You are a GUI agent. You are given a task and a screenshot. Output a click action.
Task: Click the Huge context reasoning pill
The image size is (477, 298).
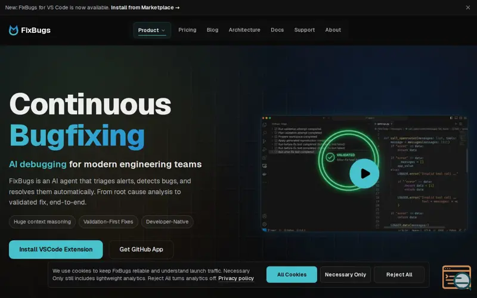point(42,222)
